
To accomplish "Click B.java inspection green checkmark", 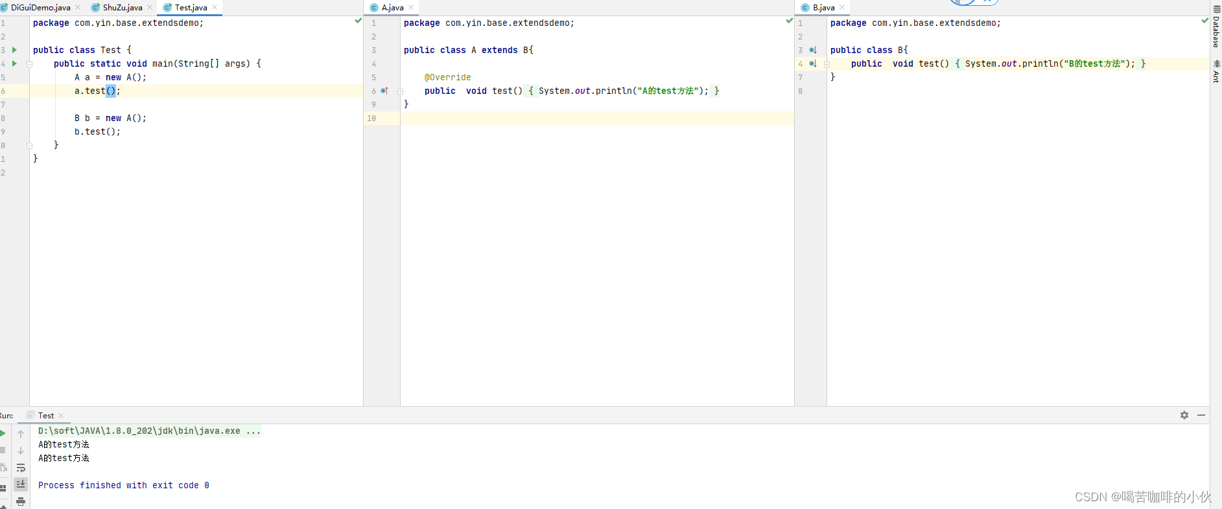I will pos(1204,21).
